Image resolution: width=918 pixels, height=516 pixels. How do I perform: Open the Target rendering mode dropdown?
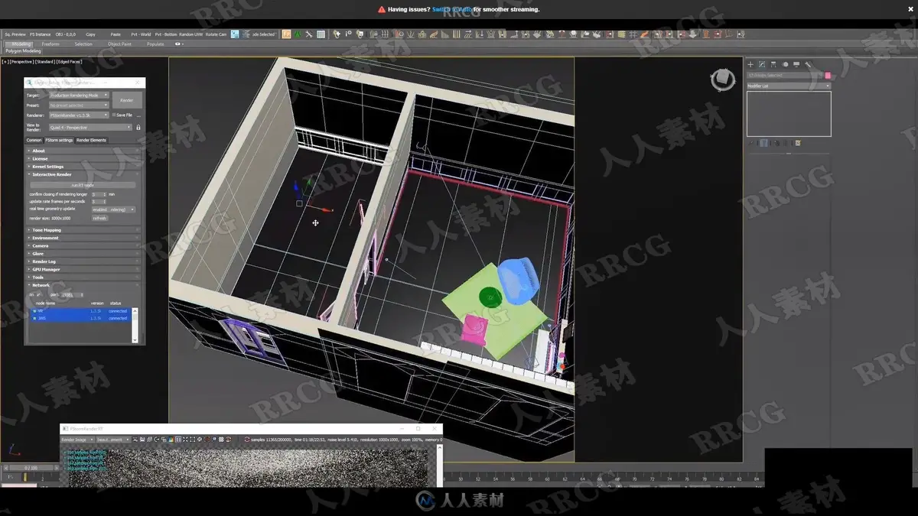[x=79, y=96]
